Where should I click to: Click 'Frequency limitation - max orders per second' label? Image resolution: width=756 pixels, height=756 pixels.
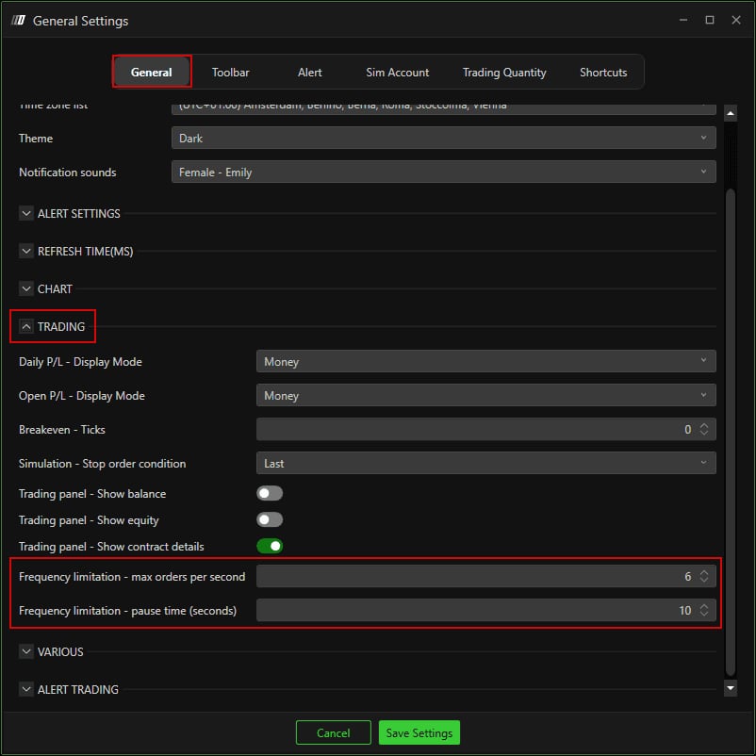[132, 577]
